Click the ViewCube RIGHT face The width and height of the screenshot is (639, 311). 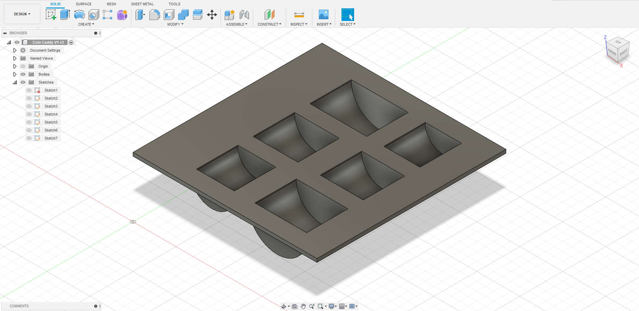pyautogui.click(x=623, y=53)
